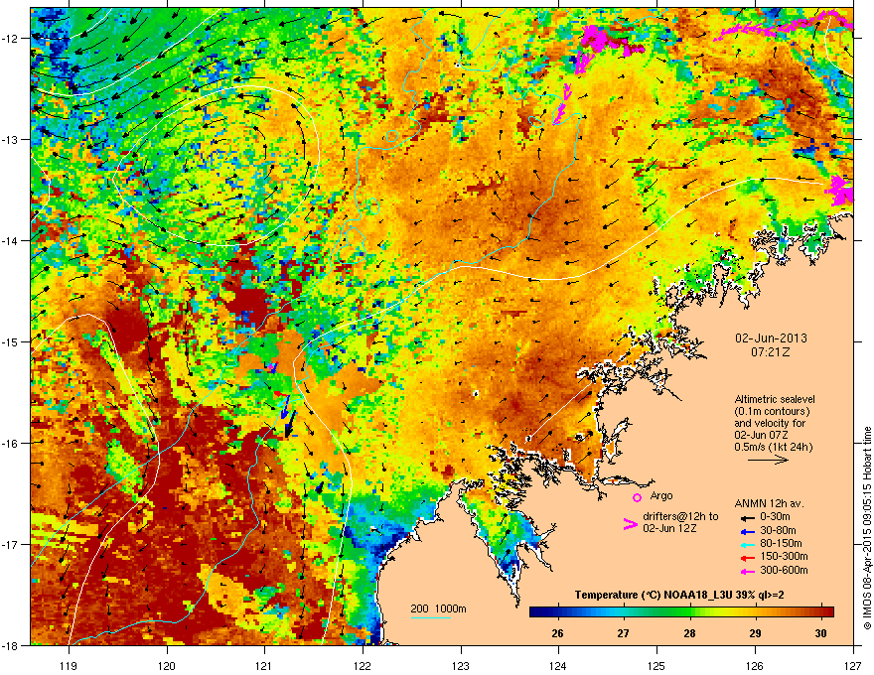Viewport: 874px width, 675px height.
Task: Click the '0-30m' depth label
Action: click(775, 517)
